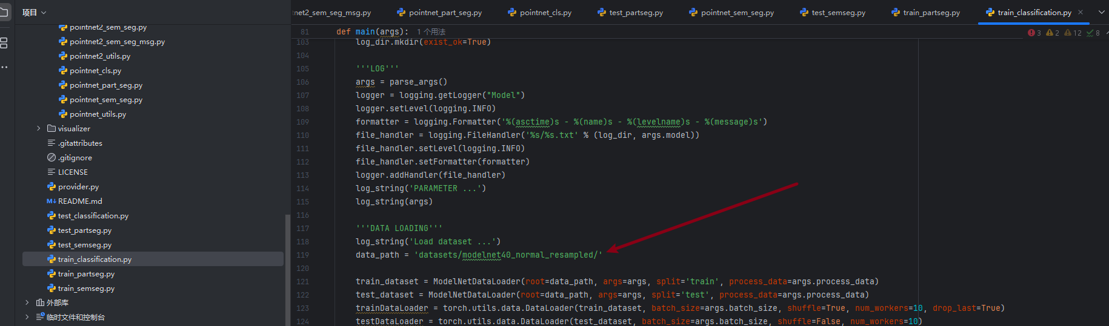Show more tool windows ellipsis icon
1109x326 pixels.
(x=4, y=67)
